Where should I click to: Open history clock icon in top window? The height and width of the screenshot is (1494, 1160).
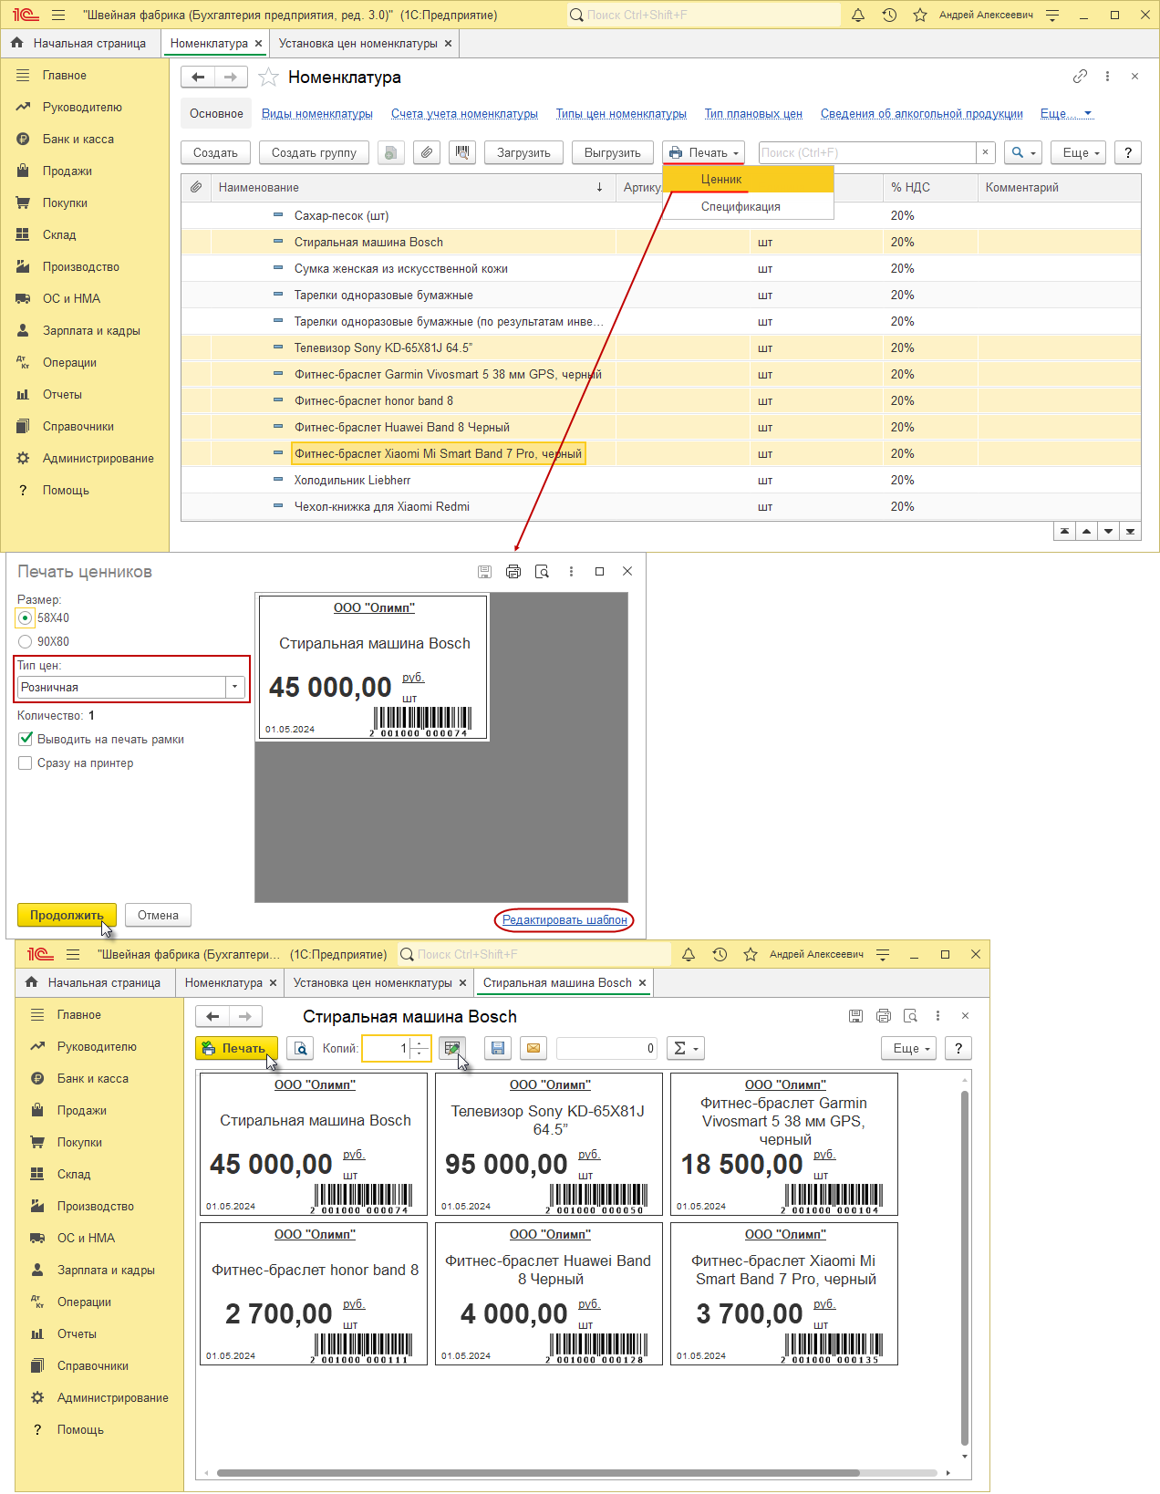[889, 15]
